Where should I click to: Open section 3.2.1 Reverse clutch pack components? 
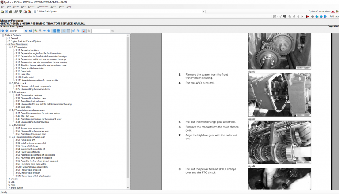[x=33, y=86]
